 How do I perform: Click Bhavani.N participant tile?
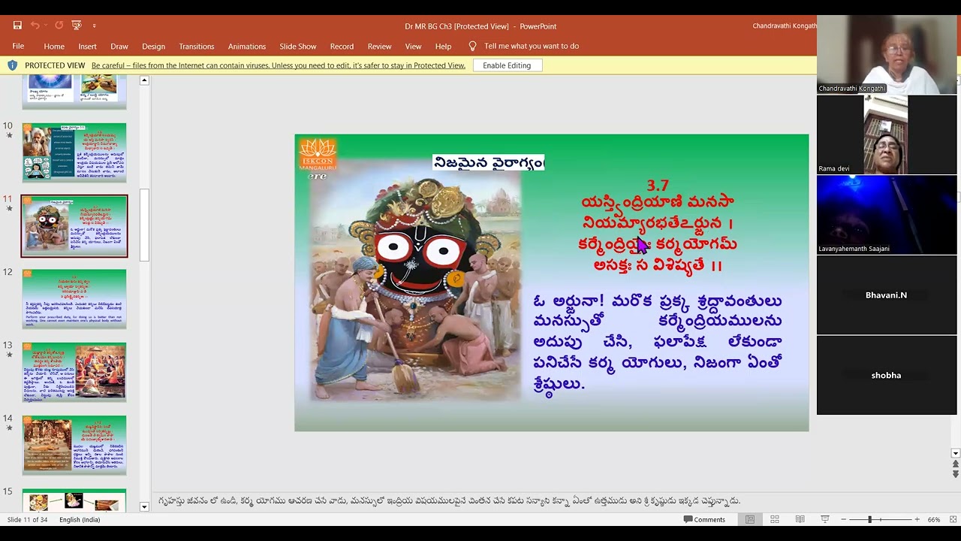[887, 295]
